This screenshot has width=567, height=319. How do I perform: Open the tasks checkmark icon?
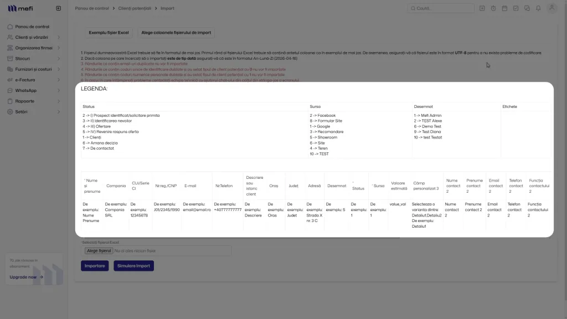[516, 8]
